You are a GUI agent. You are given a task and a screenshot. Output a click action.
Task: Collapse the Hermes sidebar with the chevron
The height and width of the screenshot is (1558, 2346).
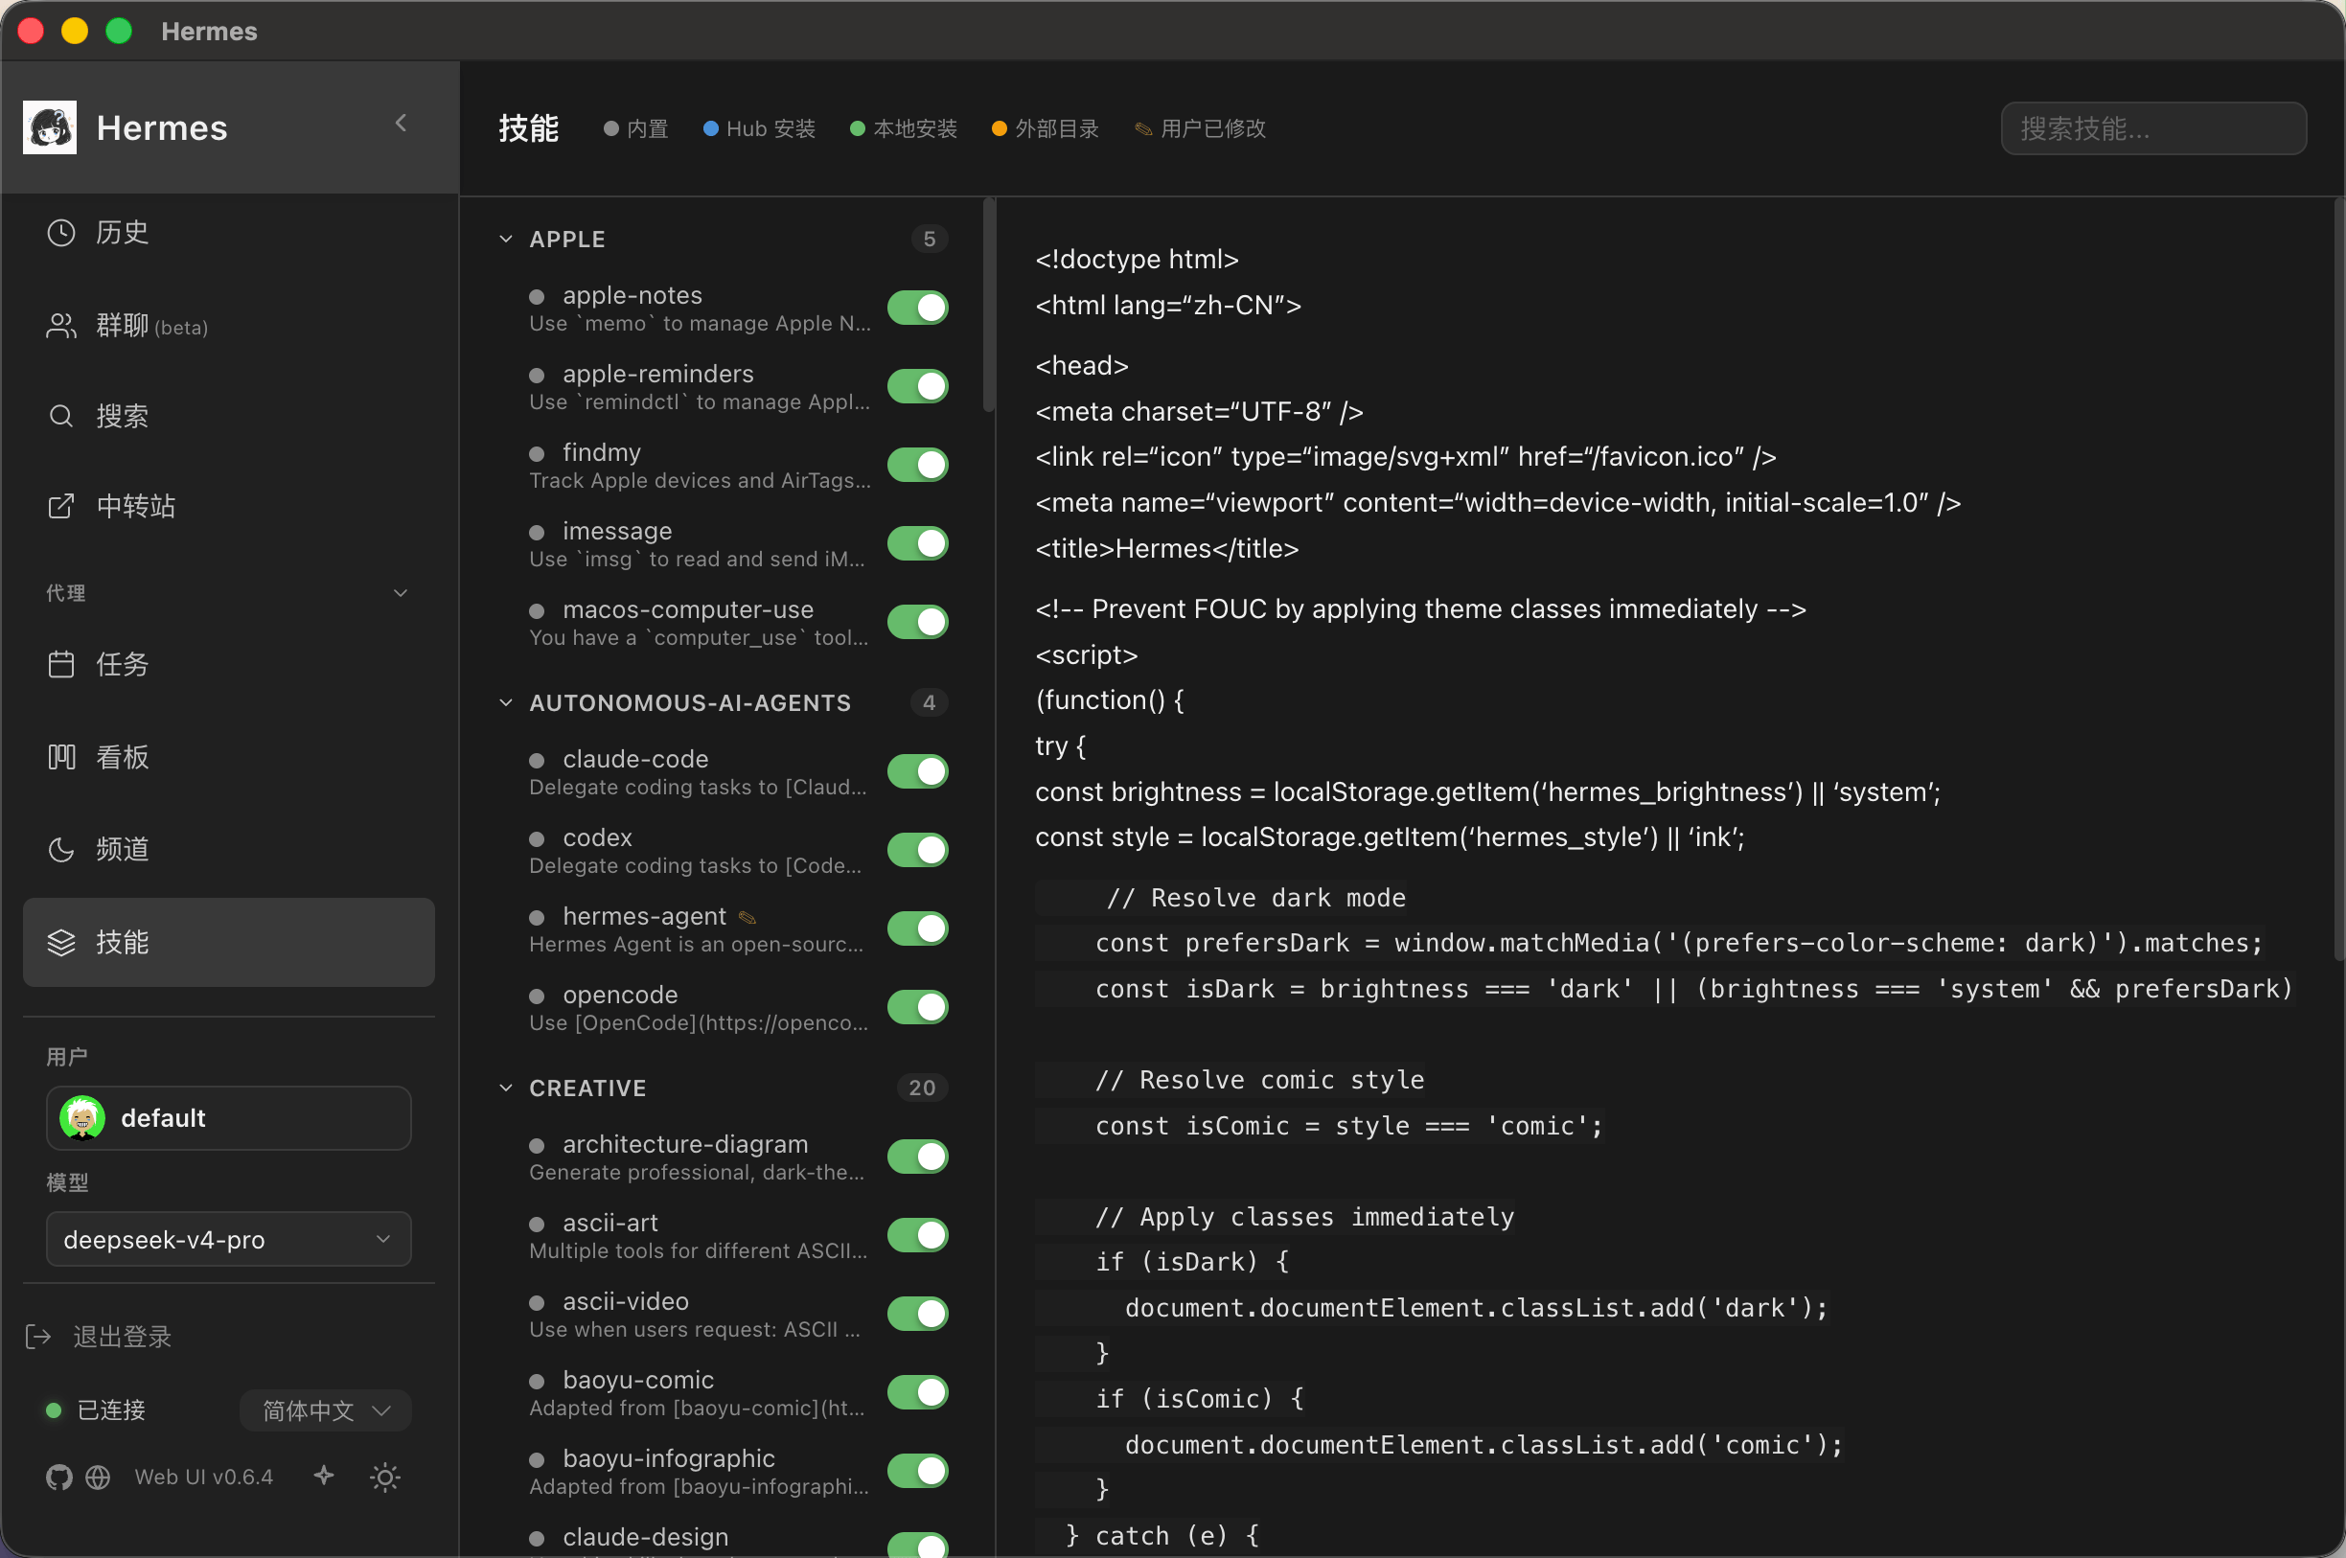401,124
